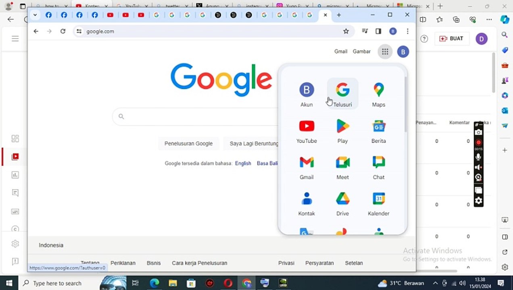Click Saya Lagi Beruntung button
The height and width of the screenshot is (290, 513).
pos(251,143)
